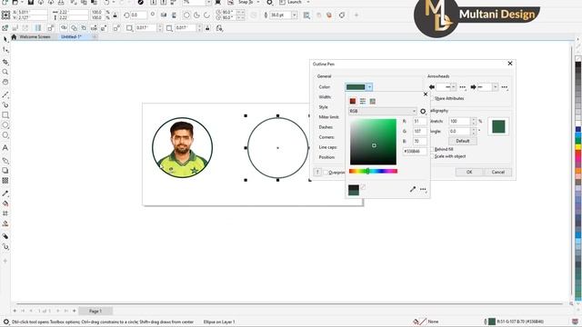Image resolution: width=582 pixels, height=327 pixels.
Task: Select the Text tool
Action: coord(5,147)
